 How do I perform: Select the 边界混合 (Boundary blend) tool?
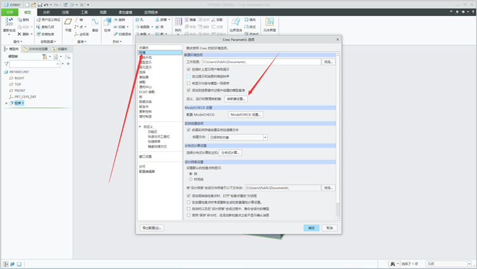click(x=236, y=24)
